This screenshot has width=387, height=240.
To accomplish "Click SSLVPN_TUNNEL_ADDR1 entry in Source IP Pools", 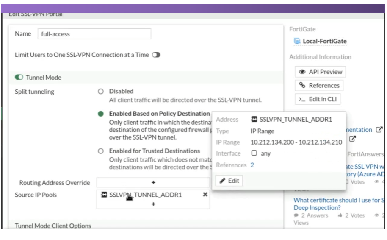I will (145, 195).
